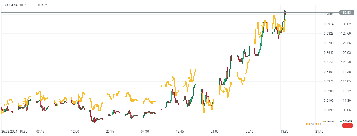Open the SOLANA symbol dropdown arrow

pyautogui.click(x=26, y=5)
